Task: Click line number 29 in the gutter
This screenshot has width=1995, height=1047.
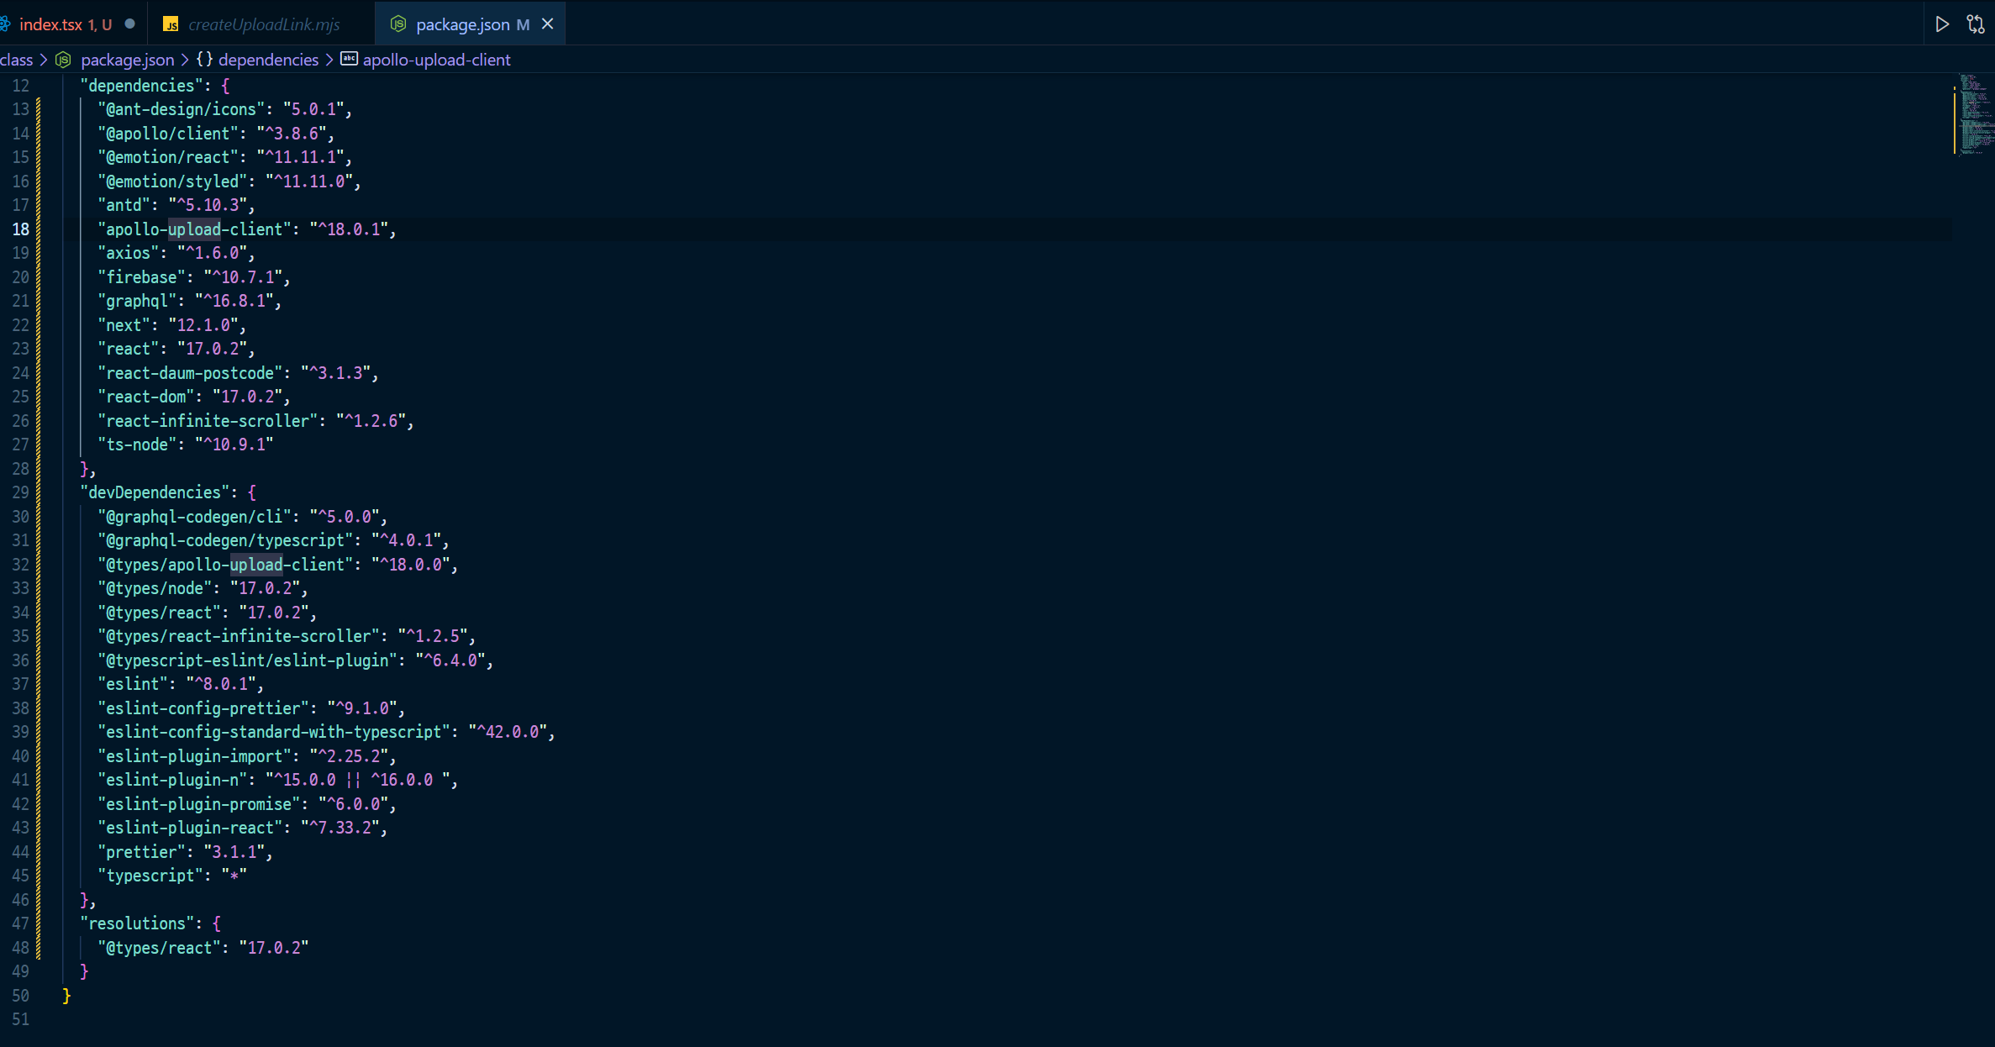Action: 20,492
